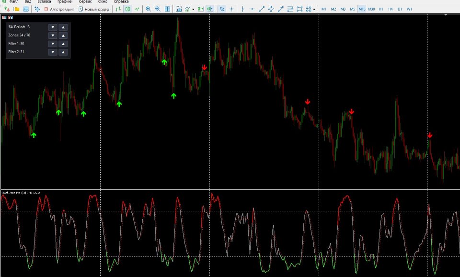Open the graphical objects dropdown
Screen dimensions: 460x277
point(314,10)
